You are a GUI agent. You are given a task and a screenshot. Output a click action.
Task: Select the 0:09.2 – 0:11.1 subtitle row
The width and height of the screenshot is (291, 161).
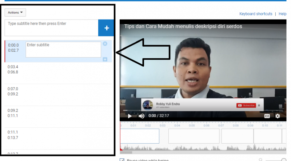coord(58,117)
